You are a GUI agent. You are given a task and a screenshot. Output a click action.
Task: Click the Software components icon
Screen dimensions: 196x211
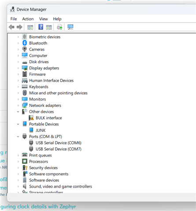click(x=25, y=174)
